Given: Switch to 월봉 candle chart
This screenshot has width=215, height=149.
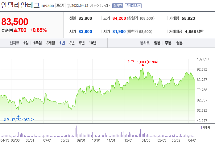Looking at the screenshot, I should coord(179,43).
